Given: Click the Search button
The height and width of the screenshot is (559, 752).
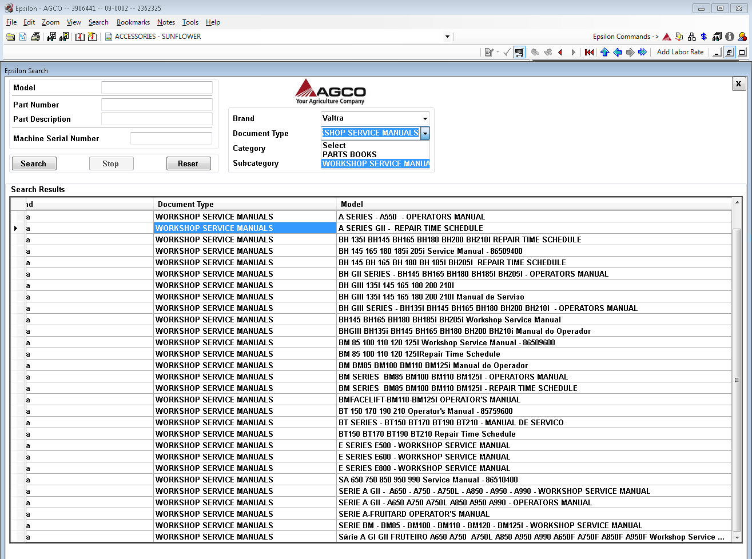Looking at the screenshot, I should click(34, 163).
